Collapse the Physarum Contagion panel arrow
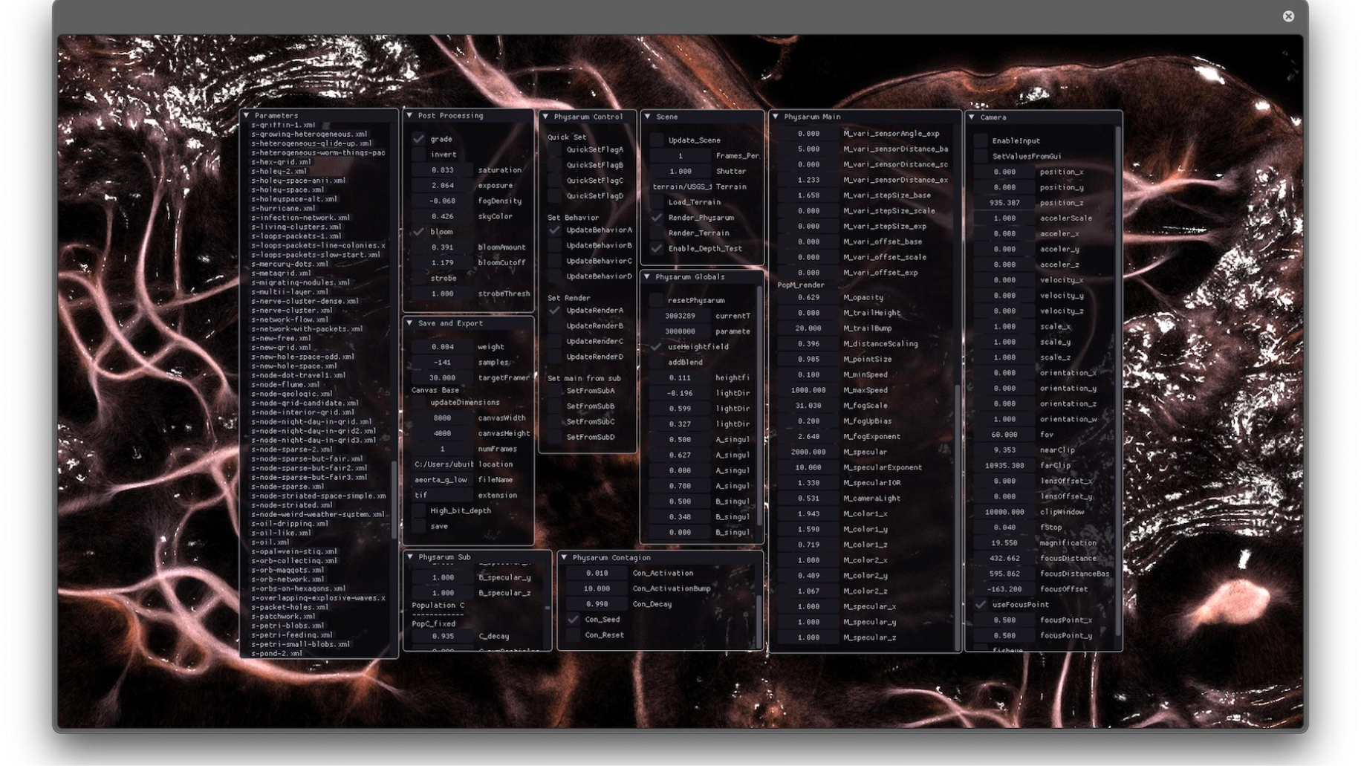 [x=564, y=557]
